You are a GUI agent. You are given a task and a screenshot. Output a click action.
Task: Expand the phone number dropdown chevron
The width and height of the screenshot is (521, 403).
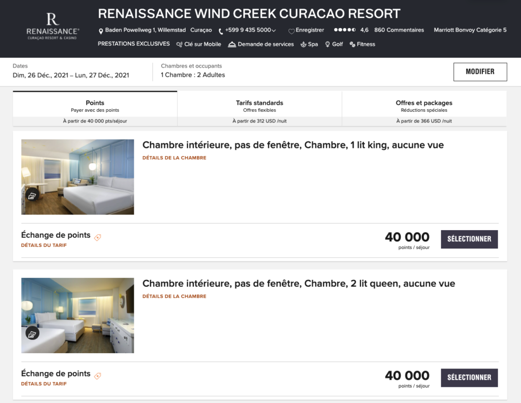coord(274,30)
